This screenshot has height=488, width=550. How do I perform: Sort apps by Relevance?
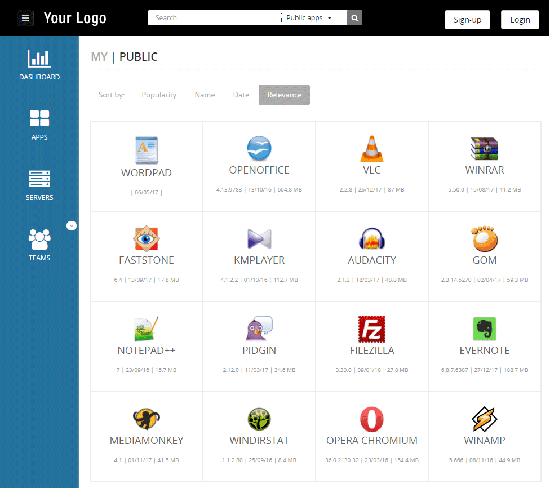point(284,95)
